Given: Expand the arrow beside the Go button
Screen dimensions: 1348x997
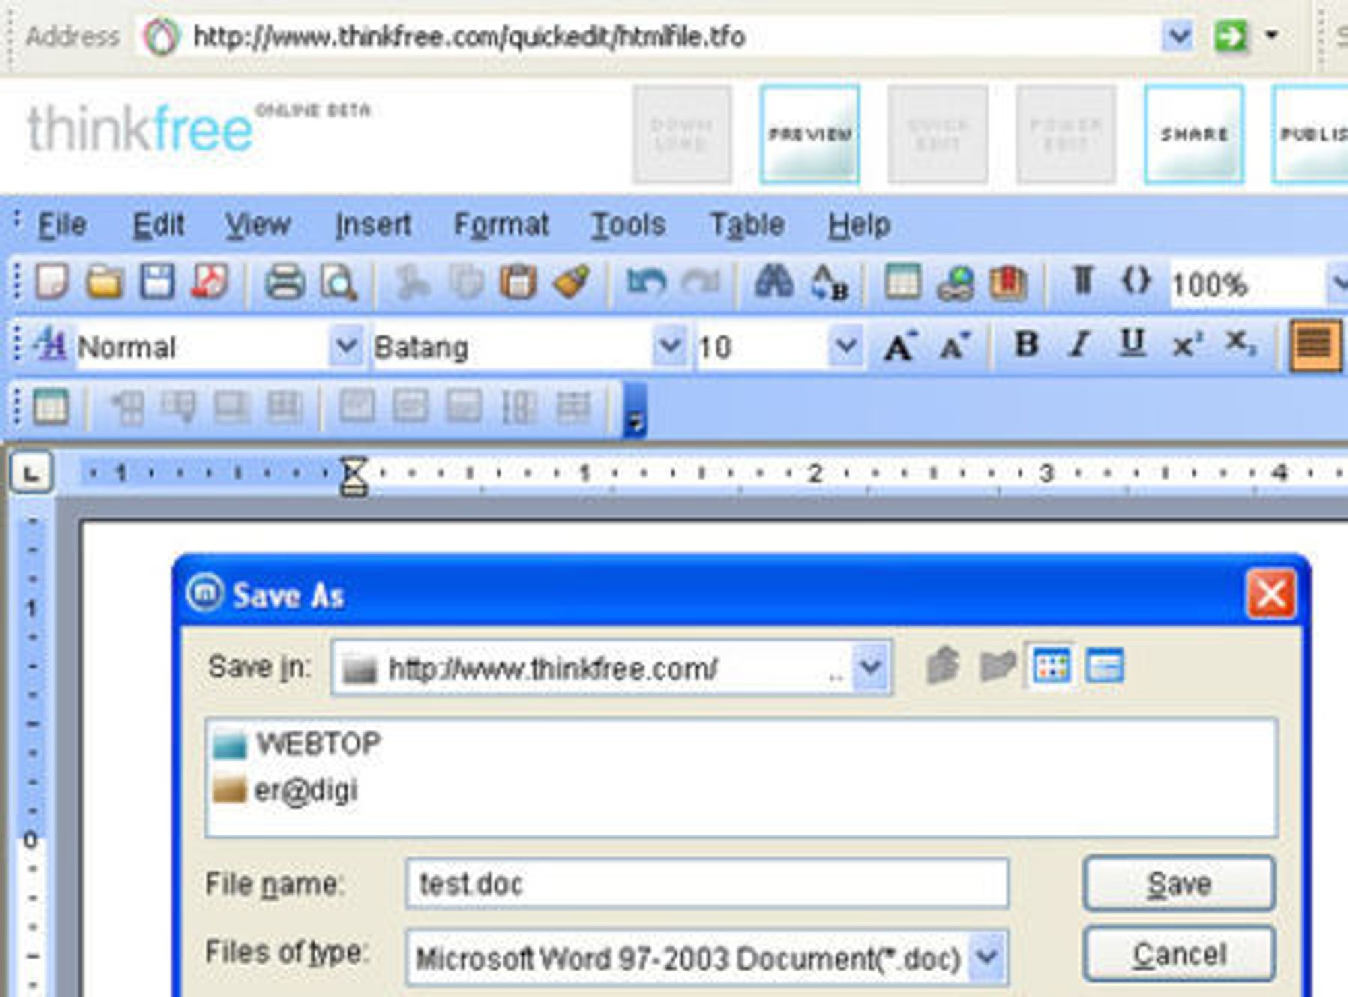Looking at the screenshot, I should coord(1272,34).
